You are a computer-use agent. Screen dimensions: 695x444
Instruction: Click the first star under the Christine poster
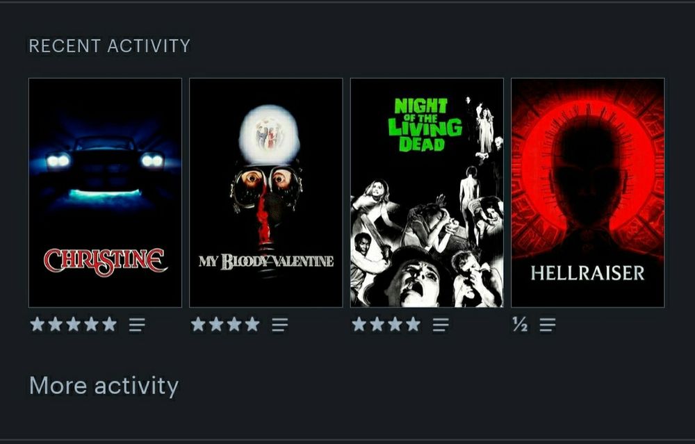[x=38, y=324]
